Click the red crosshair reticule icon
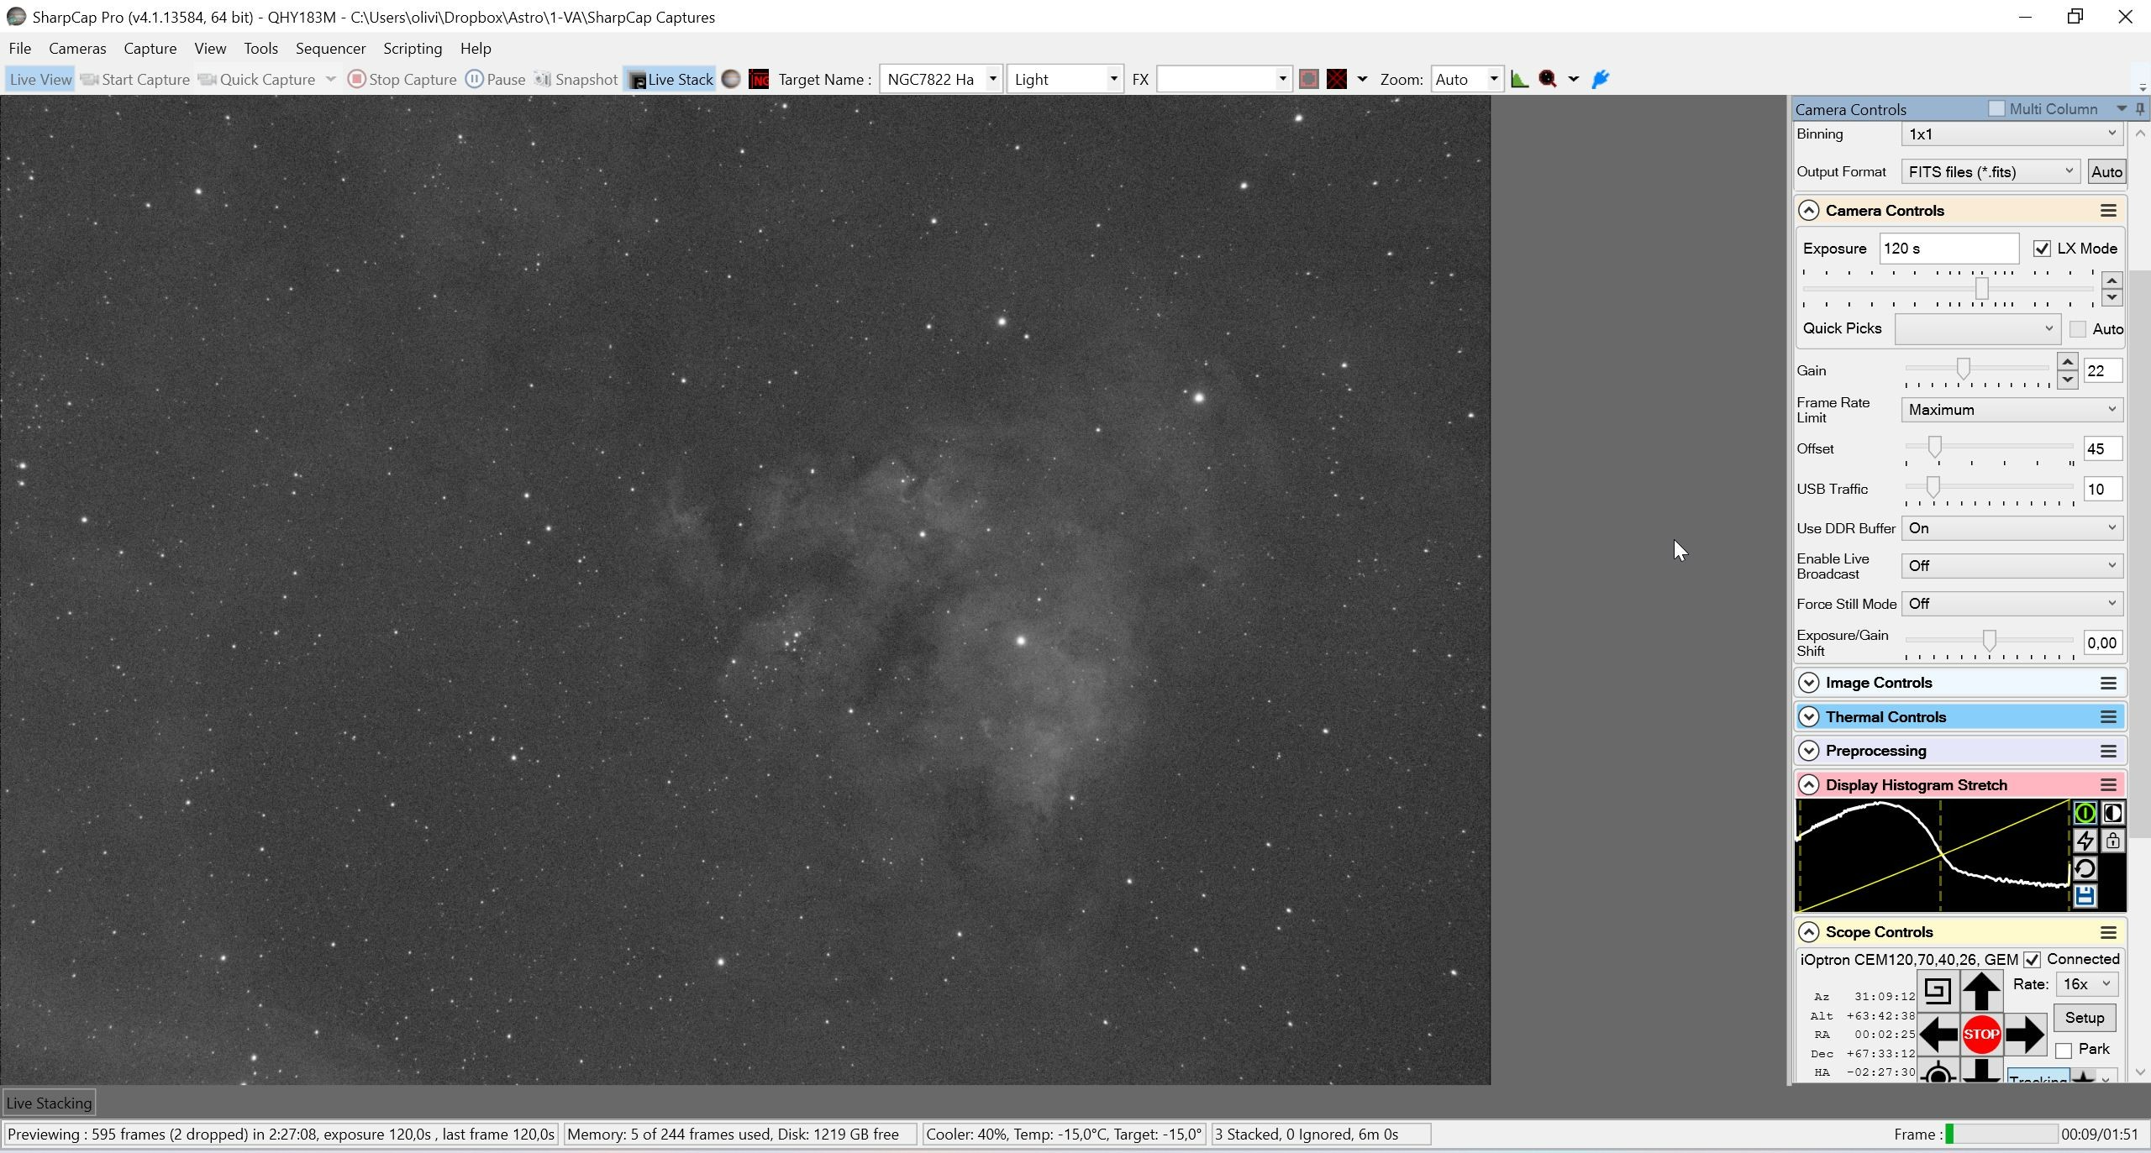The image size is (2151, 1153). tap(1337, 79)
